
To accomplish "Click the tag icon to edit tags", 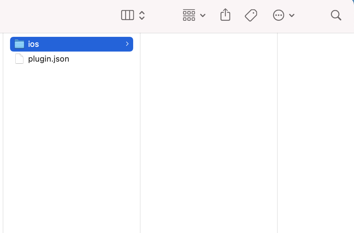I will click(x=251, y=15).
